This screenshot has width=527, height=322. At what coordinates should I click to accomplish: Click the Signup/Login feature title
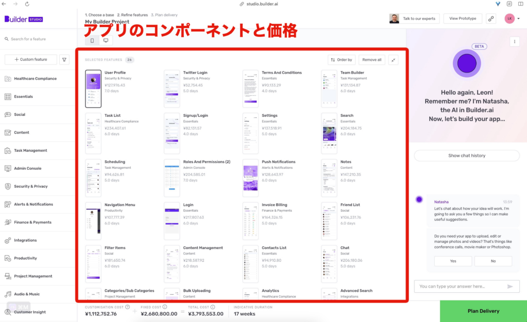point(196,116)
